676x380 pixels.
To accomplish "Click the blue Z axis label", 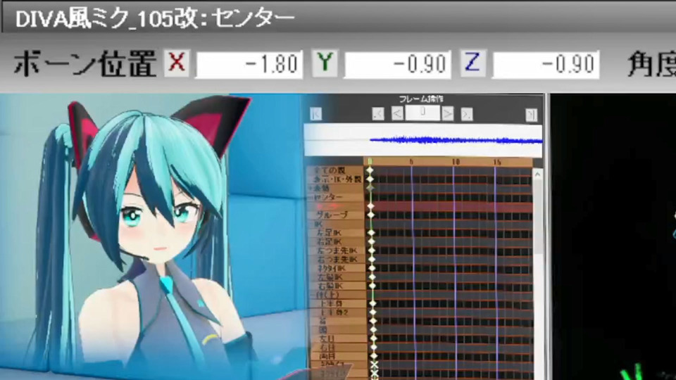I will point(473,63).
